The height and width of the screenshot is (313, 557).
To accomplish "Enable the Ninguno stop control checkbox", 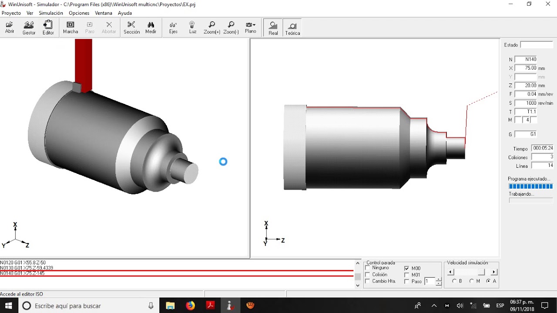I will point(368,268).
